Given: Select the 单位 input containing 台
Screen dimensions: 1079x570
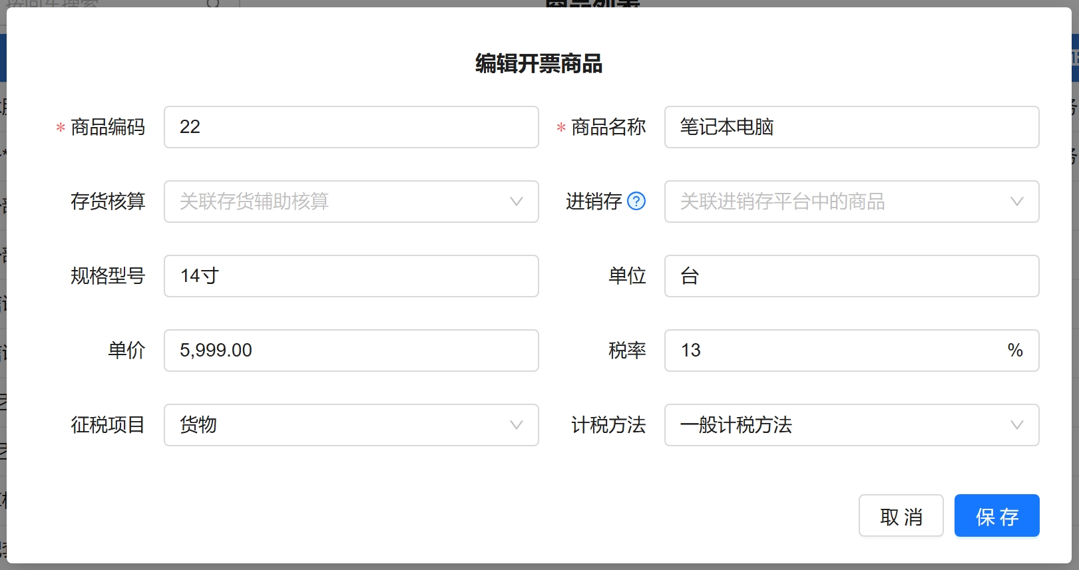Looking at the screenshot, I should (x=851, y=276).
